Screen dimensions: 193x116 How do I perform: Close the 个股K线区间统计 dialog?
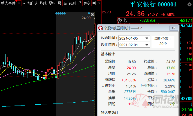[174, 28]
